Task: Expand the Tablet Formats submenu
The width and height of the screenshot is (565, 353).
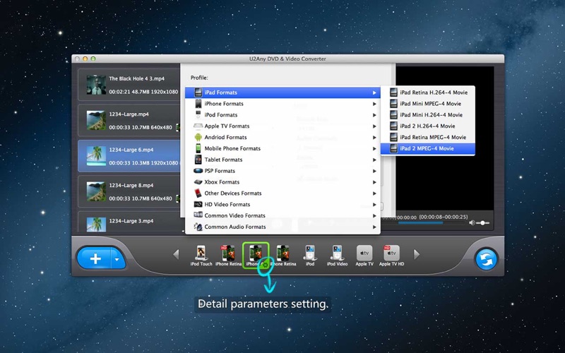Action: pos(282,160)
